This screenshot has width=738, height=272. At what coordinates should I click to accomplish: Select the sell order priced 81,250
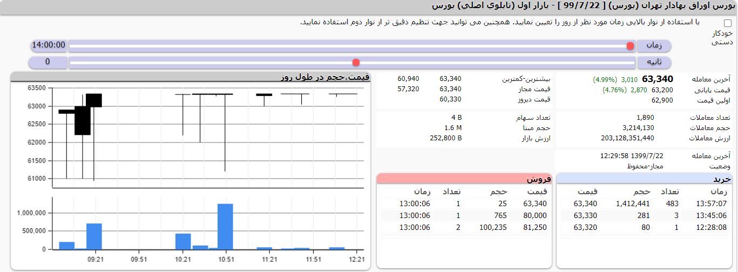(464, 227)
